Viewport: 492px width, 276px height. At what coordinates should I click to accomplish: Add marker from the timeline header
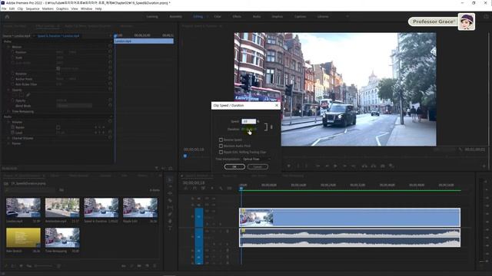pyautogui.click(x=212, y=189)
